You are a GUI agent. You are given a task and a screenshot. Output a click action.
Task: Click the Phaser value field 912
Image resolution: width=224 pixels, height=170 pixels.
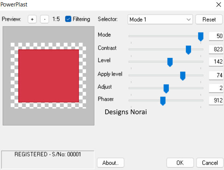pos(216,100)
